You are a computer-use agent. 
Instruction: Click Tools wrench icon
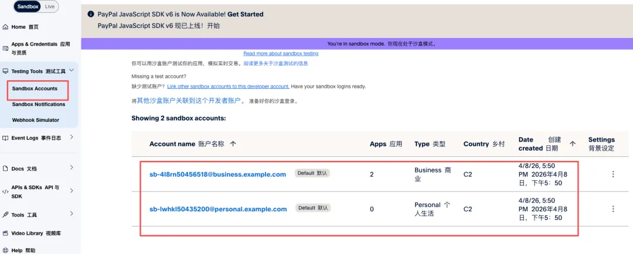pos(5,215)
